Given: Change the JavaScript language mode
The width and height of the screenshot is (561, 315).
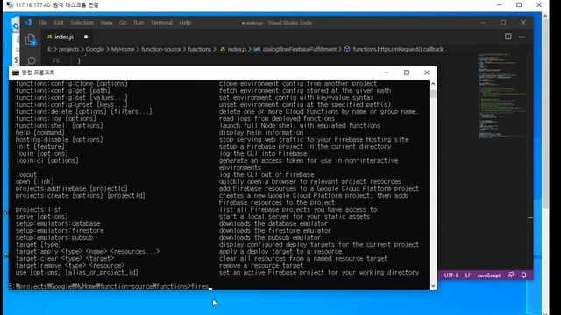Looking at the screenshot, I should point(489,276).
